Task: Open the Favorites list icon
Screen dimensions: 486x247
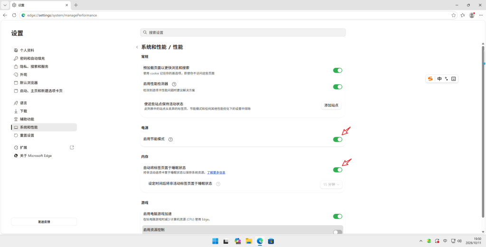Action: pyautogui.click(x=463, y=15)
